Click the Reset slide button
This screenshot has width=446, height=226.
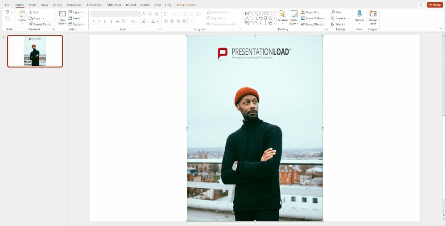(x=74, y=18)
